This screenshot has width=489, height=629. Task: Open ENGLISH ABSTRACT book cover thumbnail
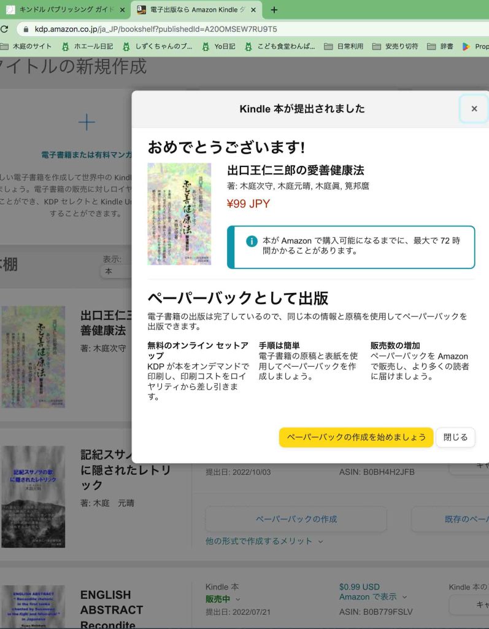[33, 607]
